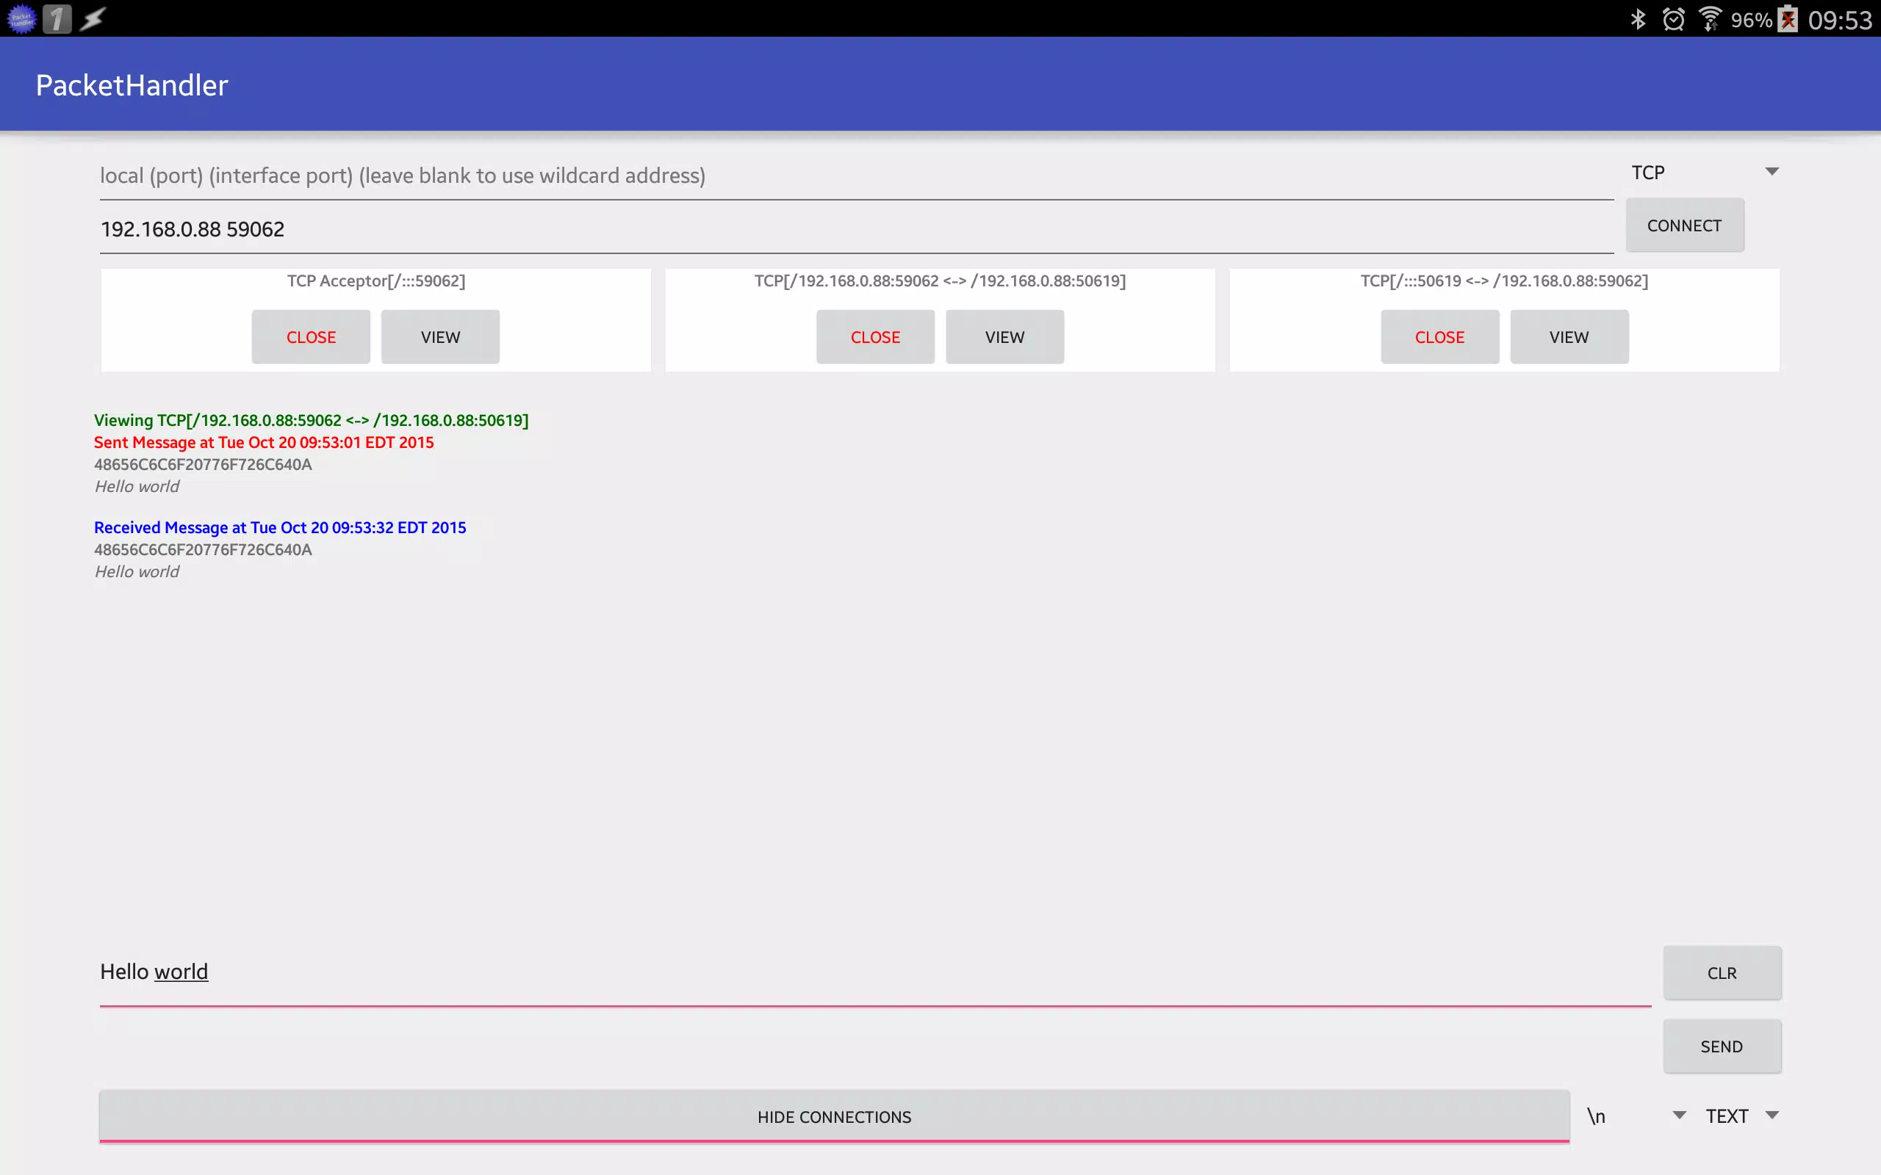The height and width of the screenshot is (1175, 1881).
Task: Tap the TCP[/192.168.0.88:59062 <-> /192.168.0.88:50619] card label
Action: 940,281
